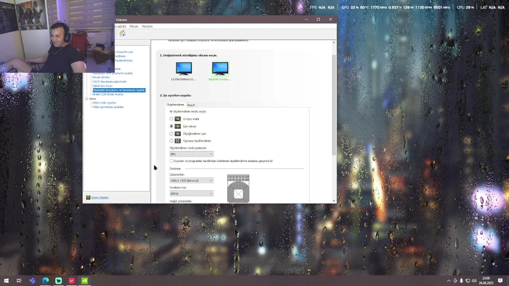Click the CPU 29% overlay reading
This screenshot has width=509, height=286.
point(465,8)
